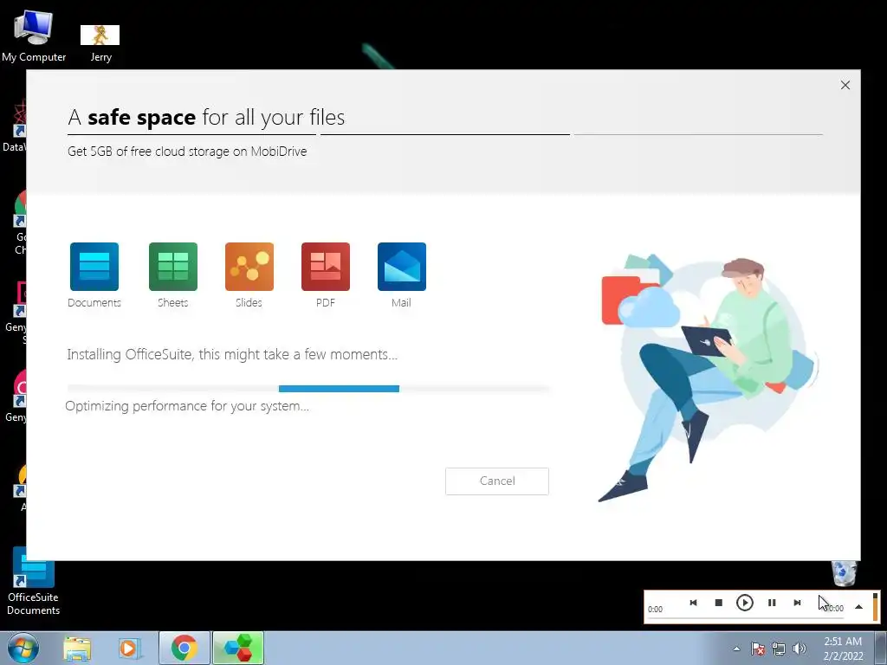Open Windows Explorer from taskbar
Image resolution: width=887 pixels, height=665 pixels.
[x=77, y=649]
